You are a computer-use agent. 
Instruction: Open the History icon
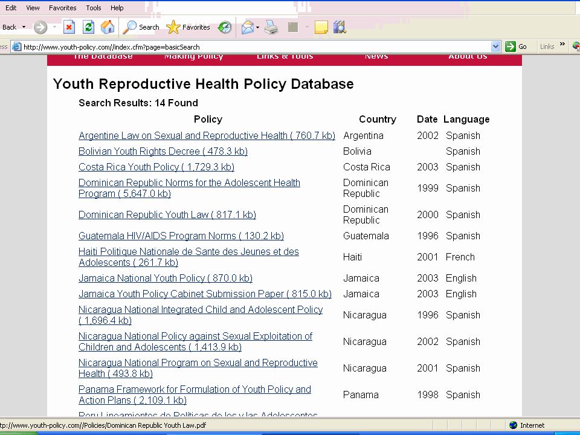click(x=225, y=27)
